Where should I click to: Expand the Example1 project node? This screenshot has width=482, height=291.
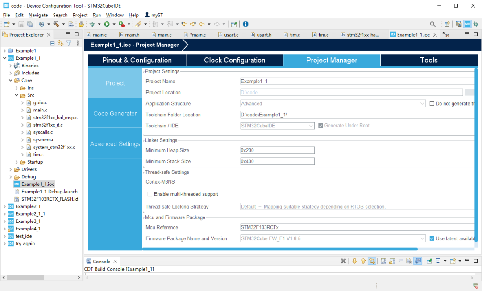(4, 51)
